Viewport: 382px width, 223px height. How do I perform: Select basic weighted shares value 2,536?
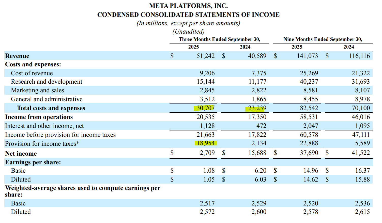pos(362,203)
